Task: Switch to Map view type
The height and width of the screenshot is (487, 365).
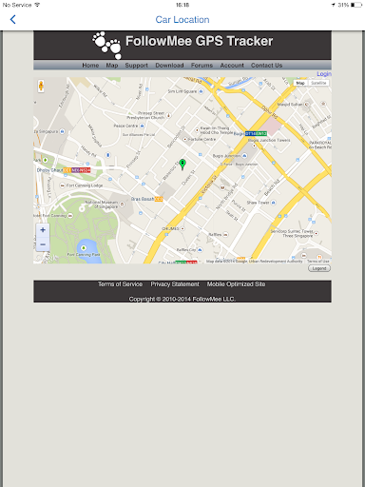Action: coord(300,83)
